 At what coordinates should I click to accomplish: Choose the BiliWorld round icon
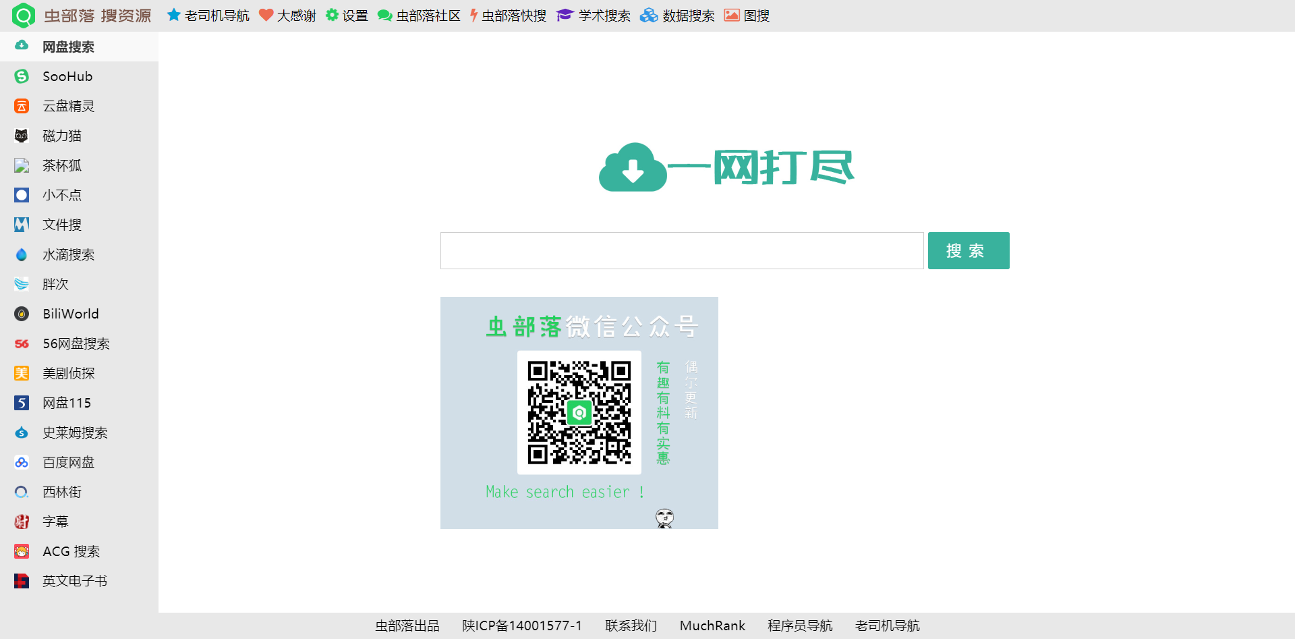[x=22, y=314]
